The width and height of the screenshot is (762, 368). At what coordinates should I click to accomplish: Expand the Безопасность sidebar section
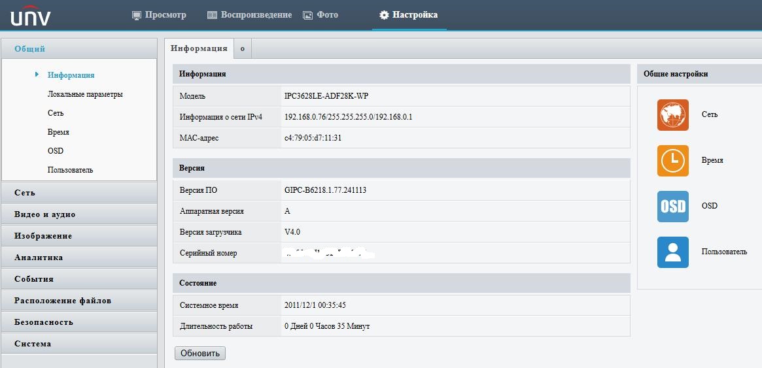[x=78, y=322]
